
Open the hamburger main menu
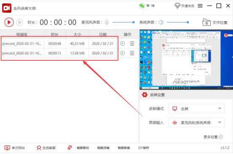pyautogui.click(x=200, y=6)
